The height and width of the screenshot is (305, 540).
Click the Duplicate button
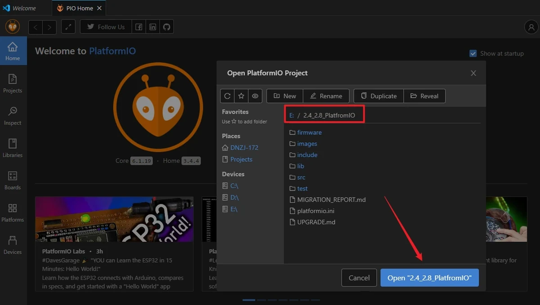(x=378, y=96)
